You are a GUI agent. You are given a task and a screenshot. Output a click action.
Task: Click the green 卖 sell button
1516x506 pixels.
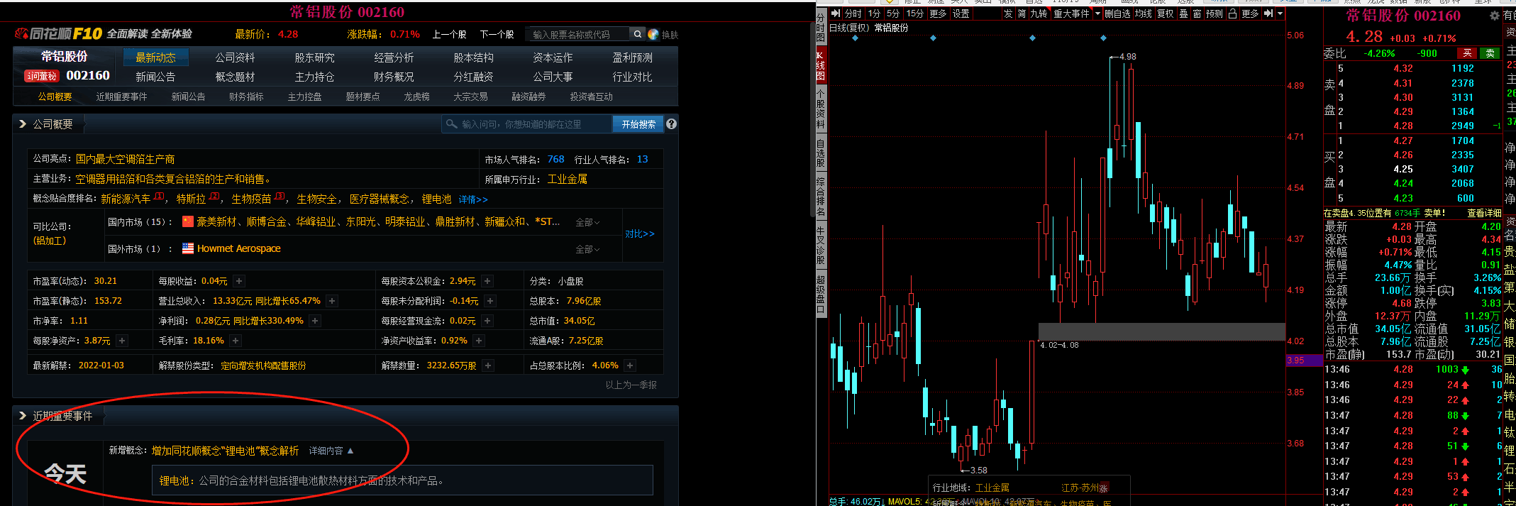1490,53
